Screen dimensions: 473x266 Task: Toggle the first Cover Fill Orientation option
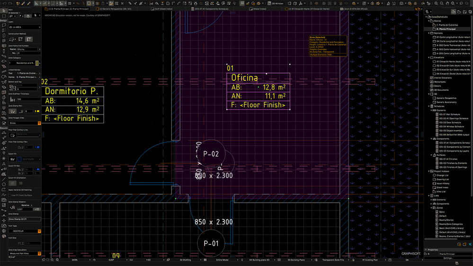(13, 183)
